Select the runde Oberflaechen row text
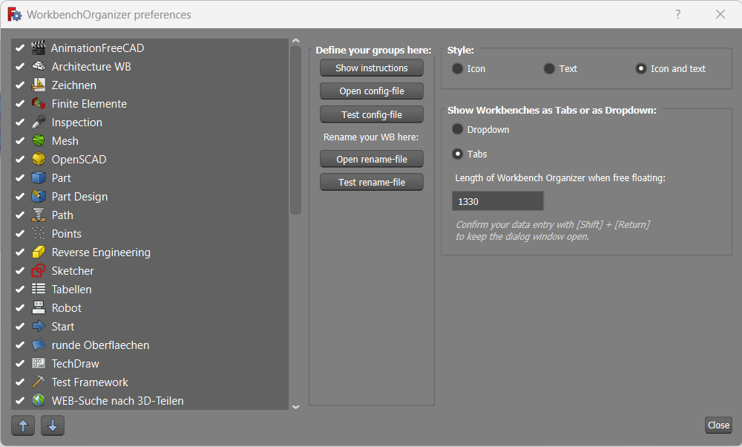 click(x=100, y=345)
